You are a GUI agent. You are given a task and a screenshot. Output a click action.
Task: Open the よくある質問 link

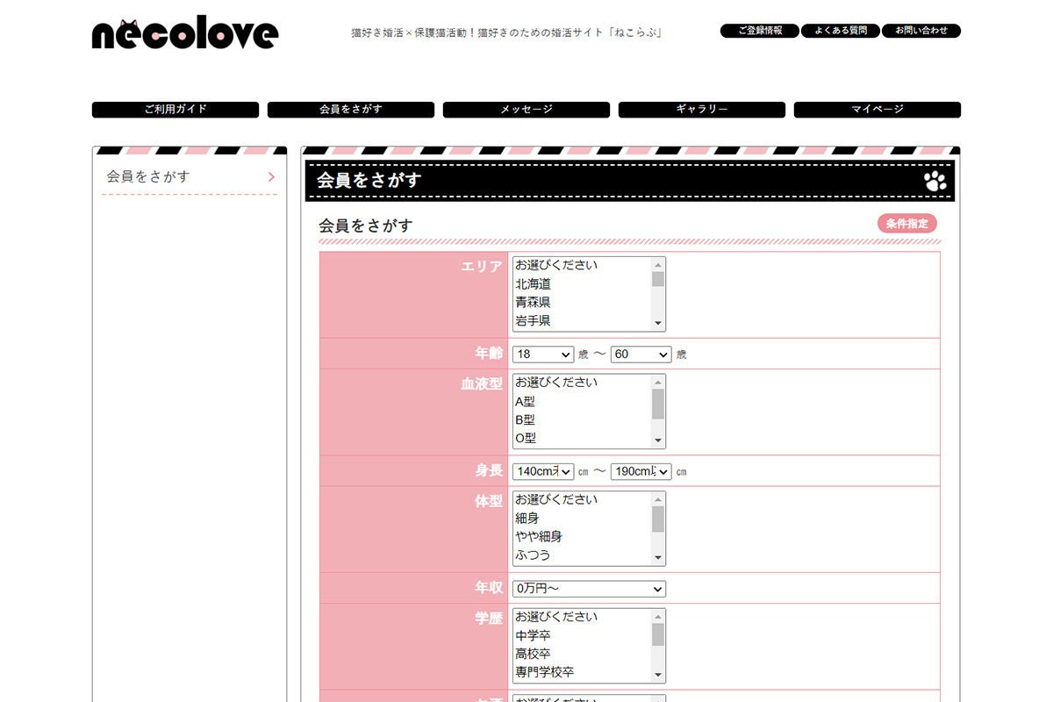[841, 31]
